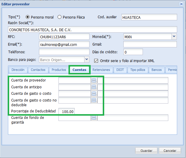Click Cuenta de anticipo description field
The image size is (186, 158).
pos(133,87)
